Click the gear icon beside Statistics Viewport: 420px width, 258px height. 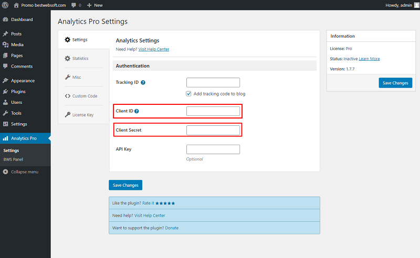pos(68,58)
